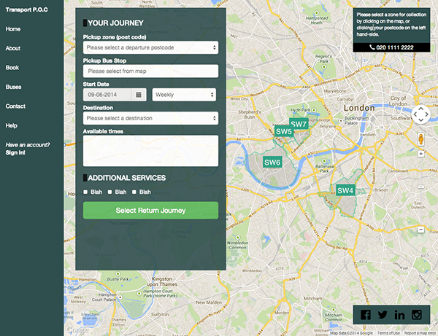Open Contact in the sidebar menu
438x336 pixels.
pos(15,106)
